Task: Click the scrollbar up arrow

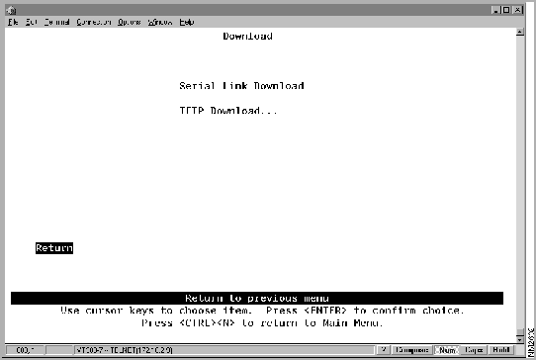Action: (520, 32)
